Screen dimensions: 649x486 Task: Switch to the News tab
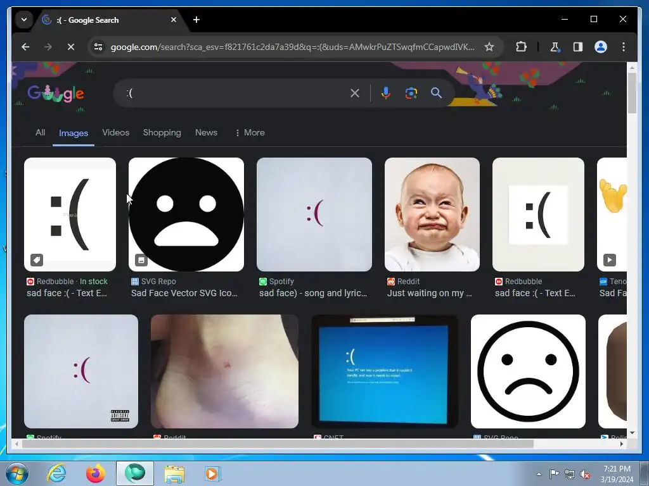click(x=206, y=133)
